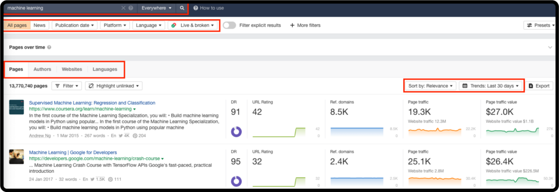The height and width of the screenshot is (192, 559).
Task: Click Page traffic value $26.4K
Action: [500, 161]
